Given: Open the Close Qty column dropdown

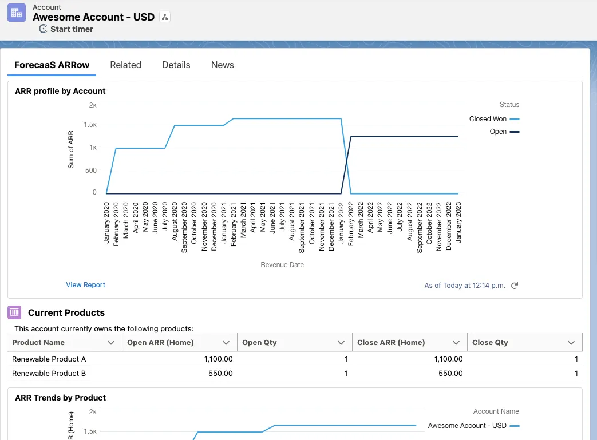Looking at the screenshot, I should click(x=571, y=343).
